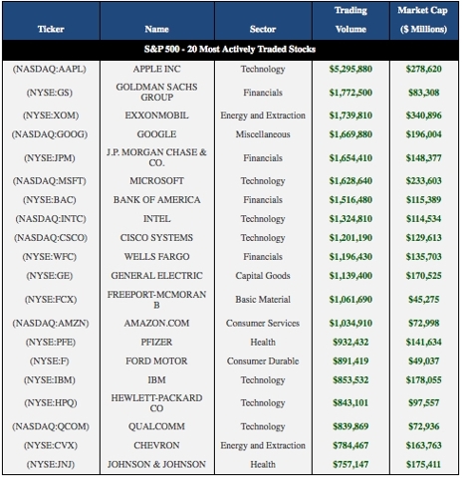Click the BANK OF AMERICA name cell
The width and height of the screenshot is (462, 478).
coord(156,200)
